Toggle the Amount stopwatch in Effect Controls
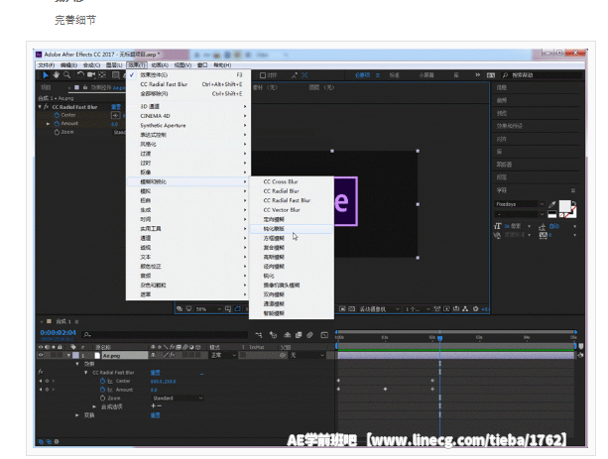608x459 pixels. pyautogui.click(x=57, y=124)
